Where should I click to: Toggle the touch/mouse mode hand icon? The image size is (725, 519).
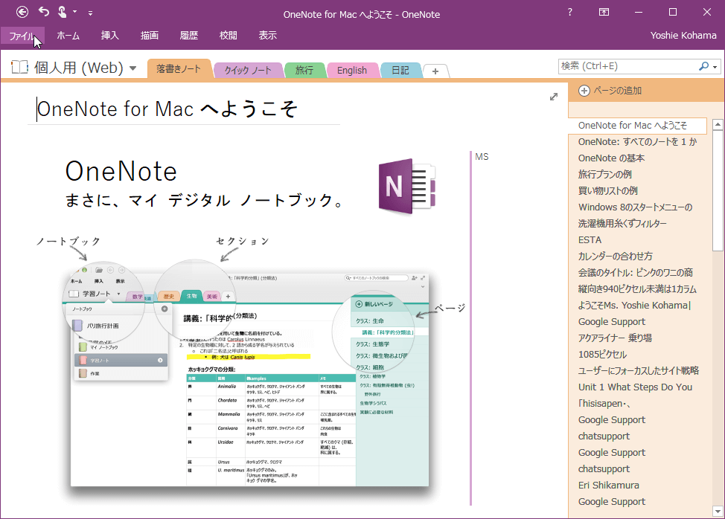62,12
